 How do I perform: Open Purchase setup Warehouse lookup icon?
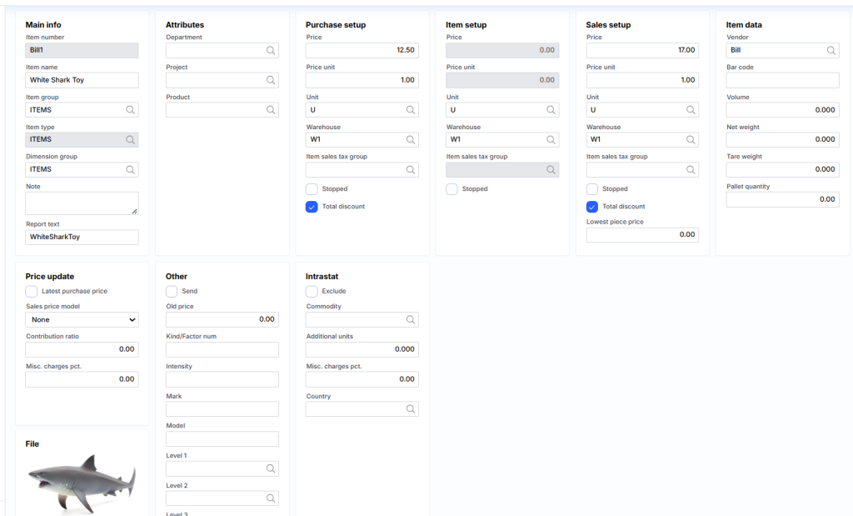(x=411, y=140)
